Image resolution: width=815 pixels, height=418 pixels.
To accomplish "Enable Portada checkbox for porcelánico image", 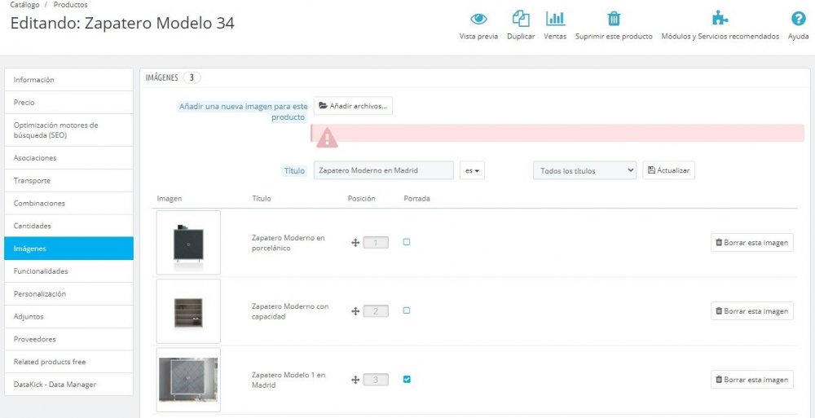I will 407,242.
